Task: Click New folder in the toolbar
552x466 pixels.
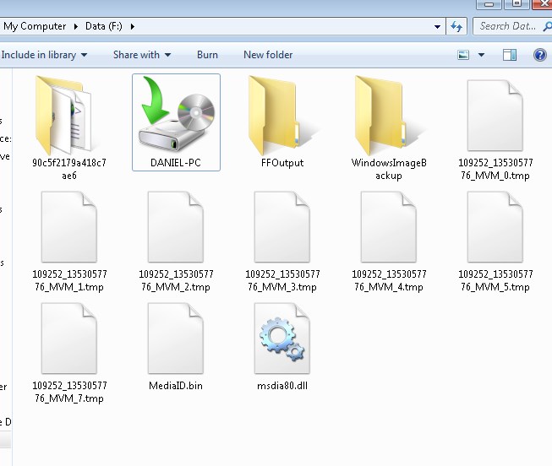Action: tap(268, 55)
